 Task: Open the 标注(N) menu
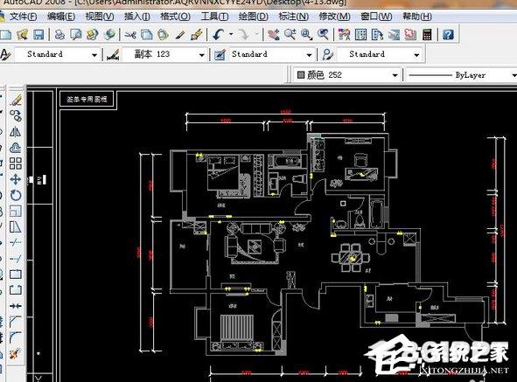293,17
